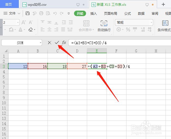Apply thousands separator format
This screenshot has height=139, width=171.
[x=135, y=29]
